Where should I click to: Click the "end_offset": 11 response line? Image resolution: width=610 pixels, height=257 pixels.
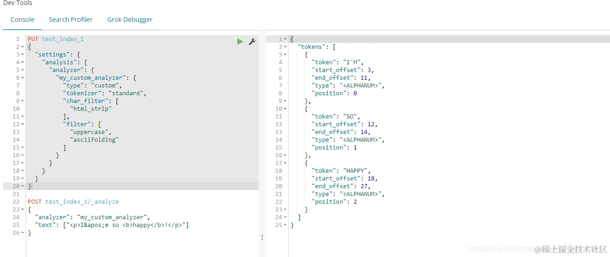[x=341, y=78]
